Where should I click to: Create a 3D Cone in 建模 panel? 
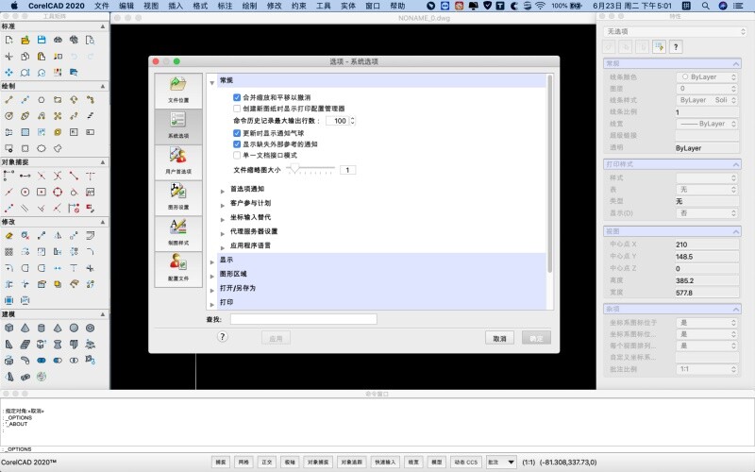[25, 328]
